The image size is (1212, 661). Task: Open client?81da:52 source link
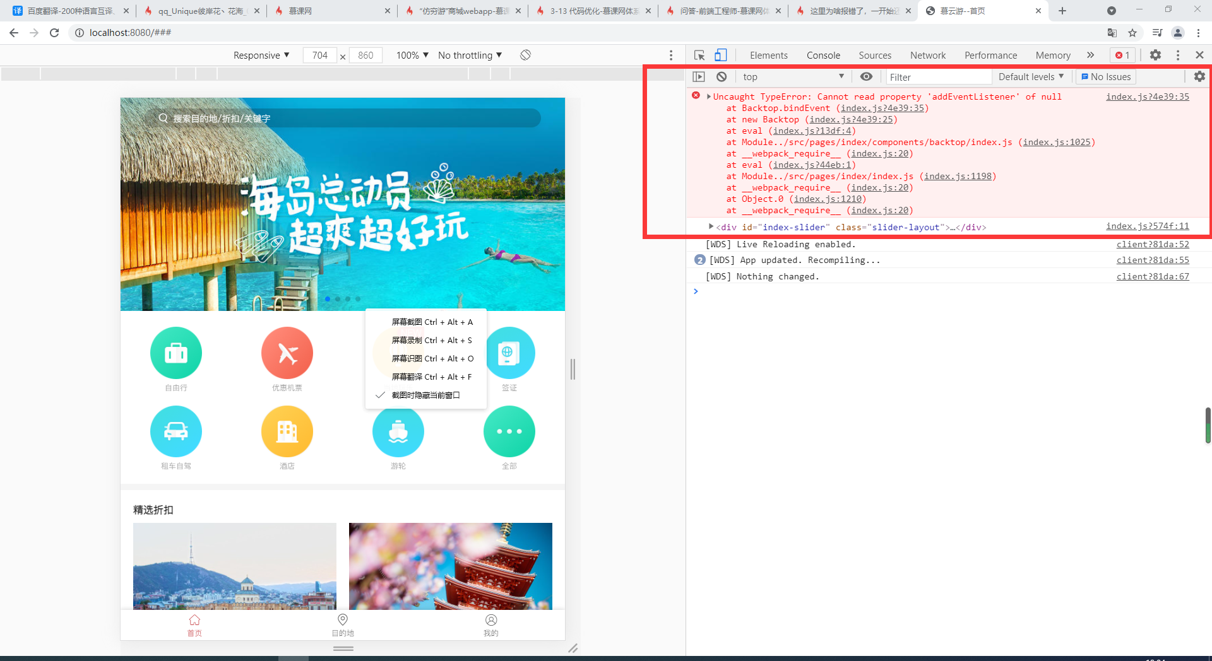[x=1152, y=245]
